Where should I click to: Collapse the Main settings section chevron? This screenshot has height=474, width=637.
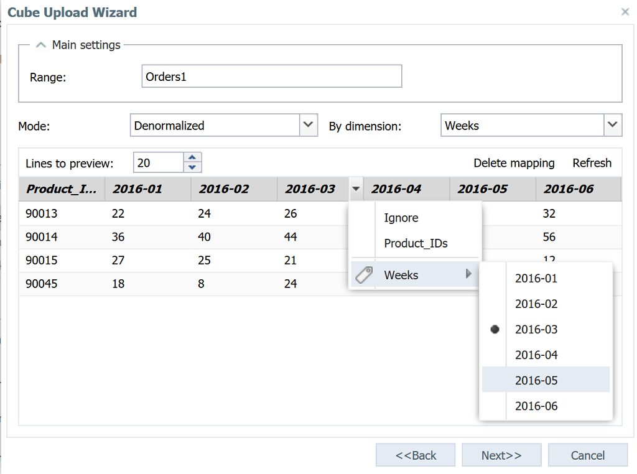pyautogui.click(x=41, y=45)
